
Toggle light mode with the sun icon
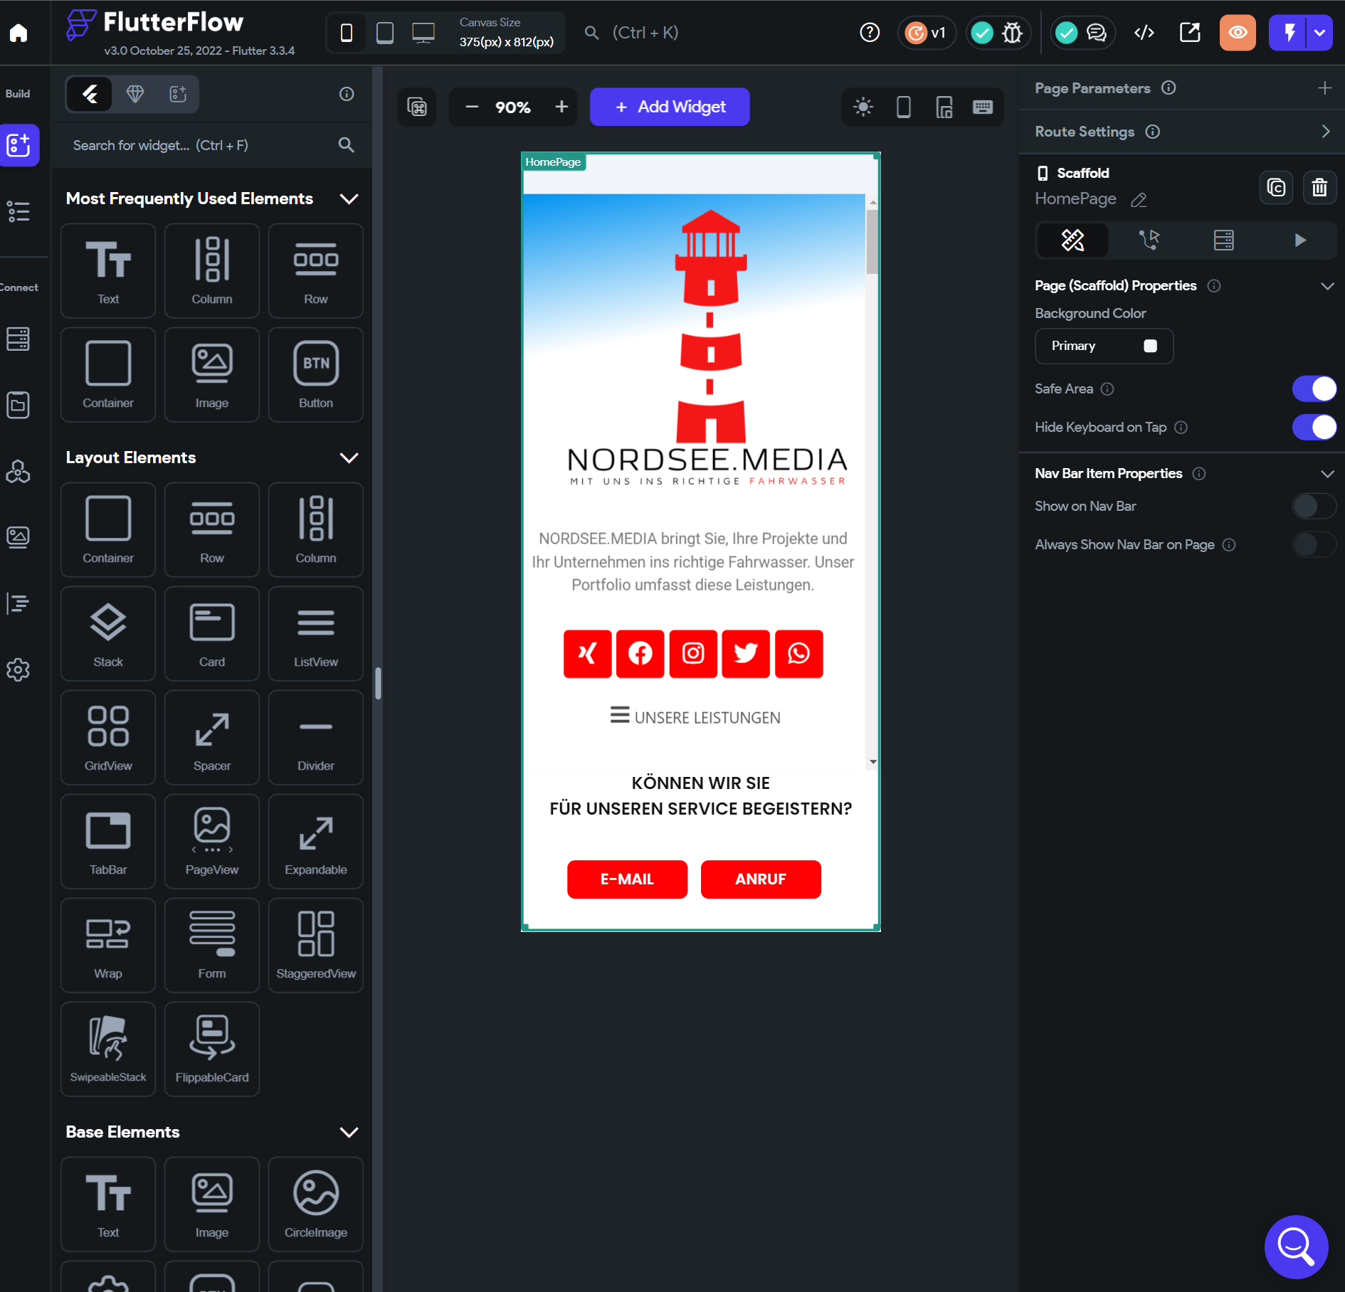(863, 107)
